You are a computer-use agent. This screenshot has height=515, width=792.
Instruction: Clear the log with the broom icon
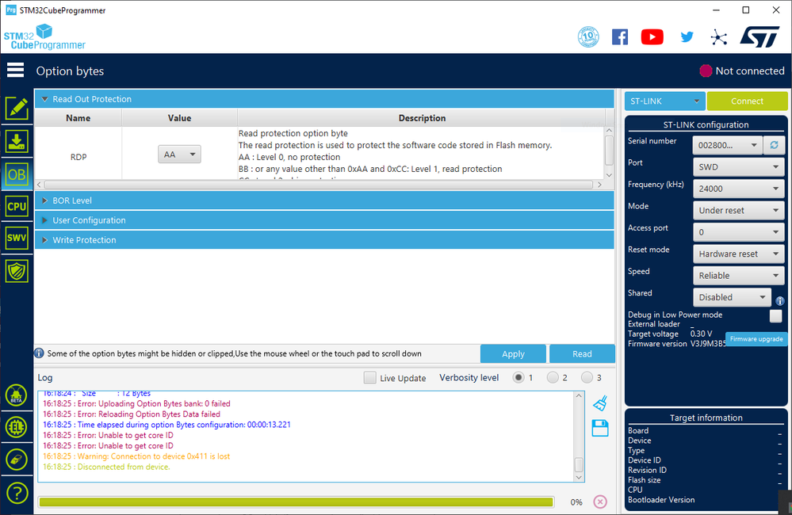tap(600, 403)
